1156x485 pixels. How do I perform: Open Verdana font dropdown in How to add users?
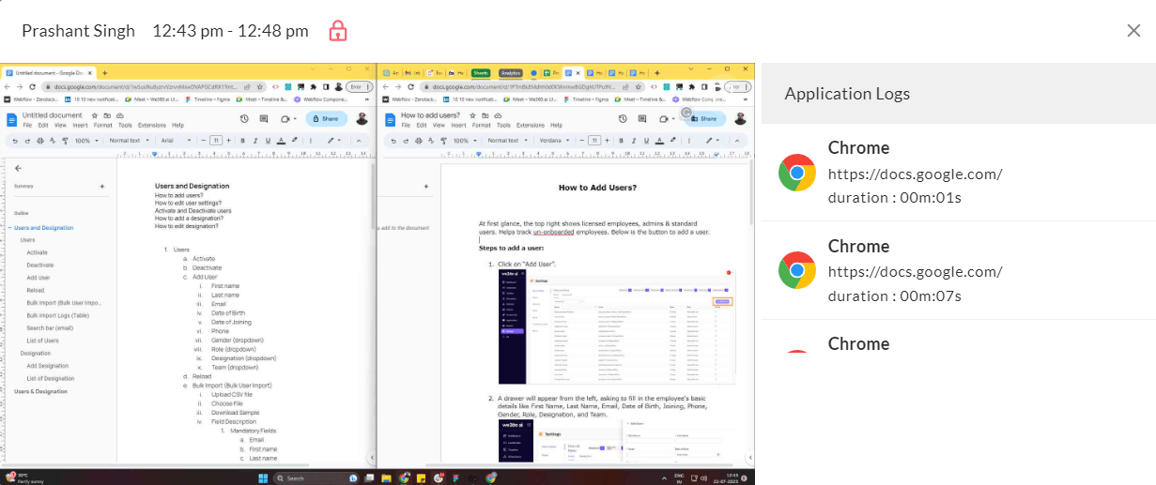coord(554,141)
